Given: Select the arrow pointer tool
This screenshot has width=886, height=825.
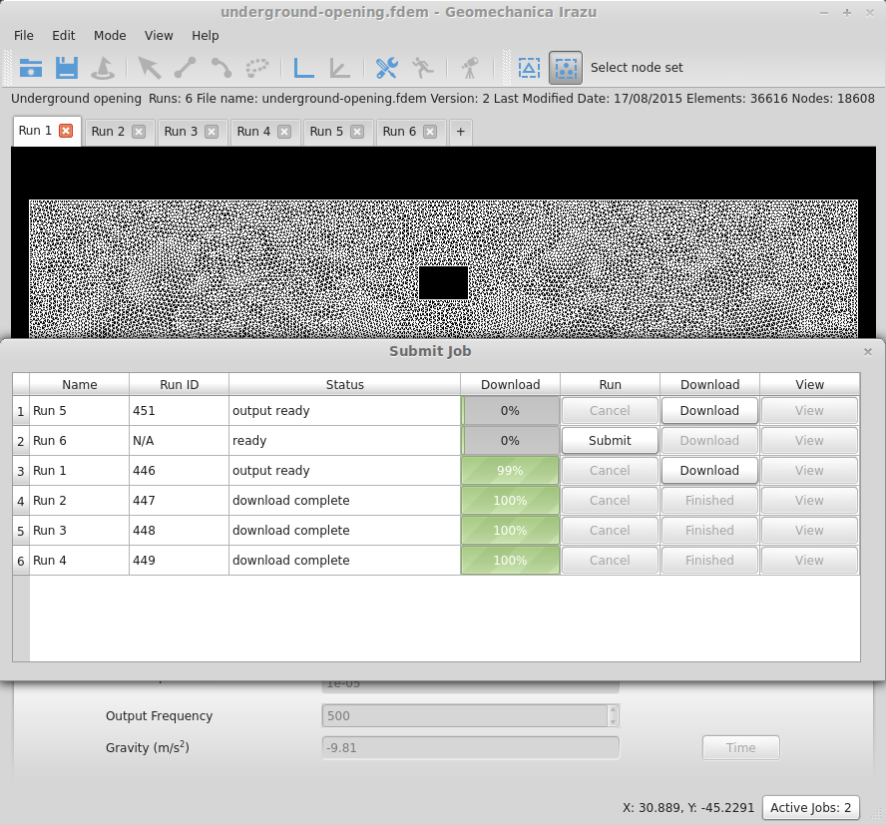Looking at the screenshot, I should [x=149, y=68].
